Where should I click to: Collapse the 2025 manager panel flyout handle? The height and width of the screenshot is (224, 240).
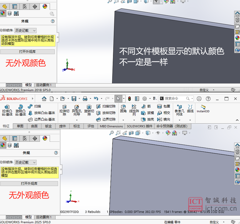(x=61, y=169)
